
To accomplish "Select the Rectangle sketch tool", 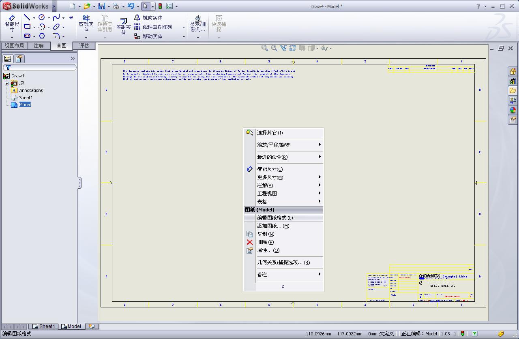I will (x=27, y=27).
